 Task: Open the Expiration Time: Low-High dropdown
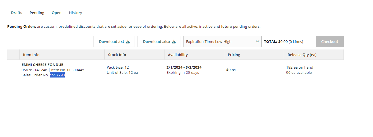pos(223,41)
